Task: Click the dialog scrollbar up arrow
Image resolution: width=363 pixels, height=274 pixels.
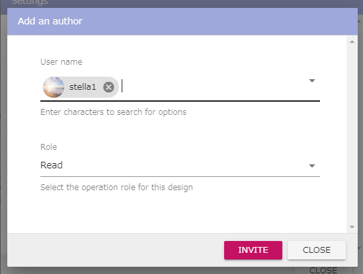Action: (352, 42)
